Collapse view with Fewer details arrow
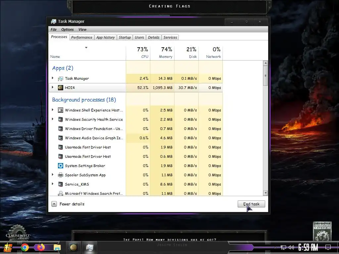This screenshot has width=339, height=254. (x=54, y=204)
